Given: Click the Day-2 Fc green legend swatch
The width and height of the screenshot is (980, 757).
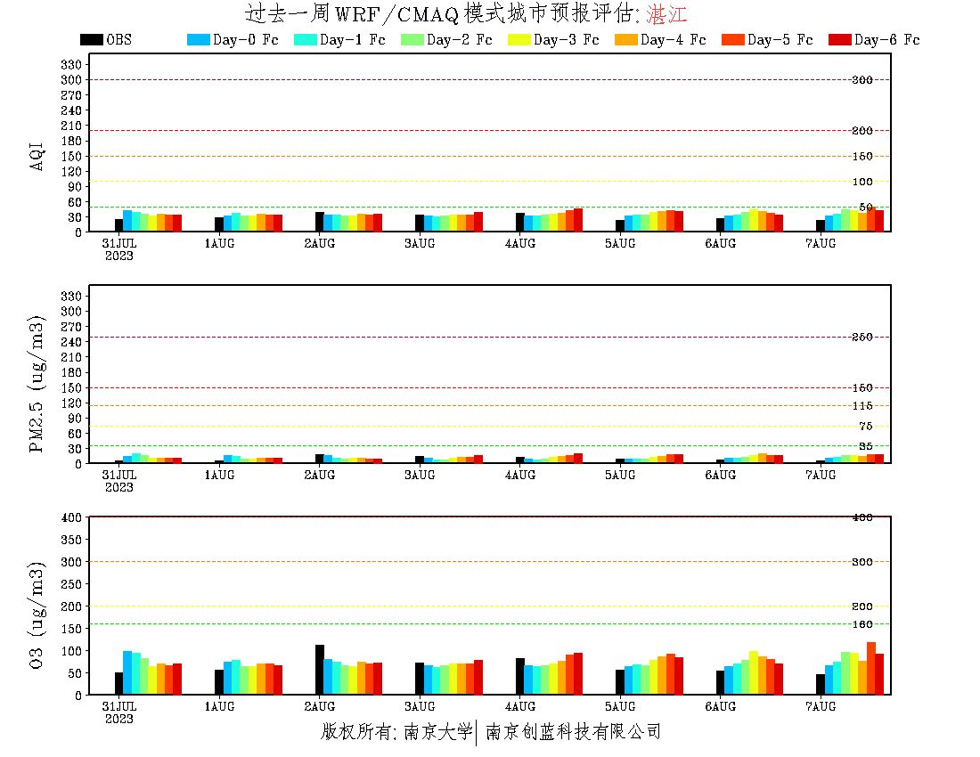Looking at the screenshot, I should pyautogui.click(x=412, y=39).
